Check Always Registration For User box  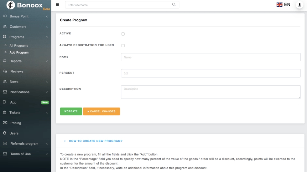[123, 46]
